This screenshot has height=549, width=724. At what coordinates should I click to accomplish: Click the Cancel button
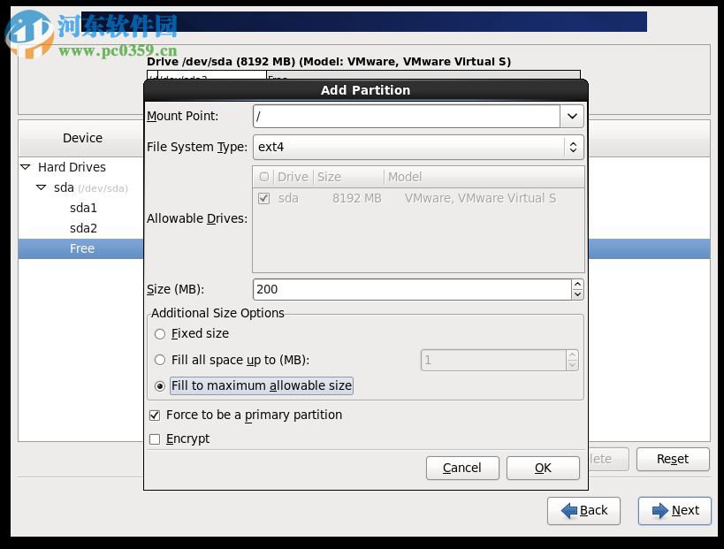[x=462, y=468]
